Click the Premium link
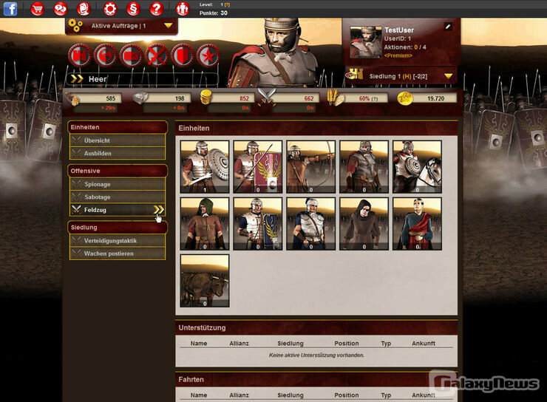 [x=398, y=55]
